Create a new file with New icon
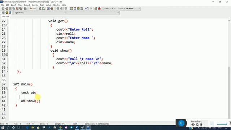Viewport: 231px width, 130px height. click(3, 9)
